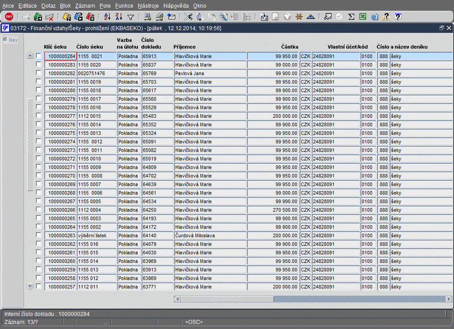The width and height of the screenshot is (454, 329).
Task: Open the Nástroje menu
Action: click(x=148, y=6)
